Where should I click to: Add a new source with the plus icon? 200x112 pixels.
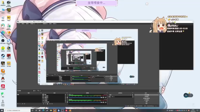[43, 104]
